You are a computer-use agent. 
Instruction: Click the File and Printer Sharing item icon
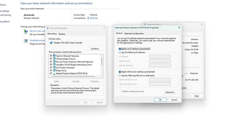[54, 61]
